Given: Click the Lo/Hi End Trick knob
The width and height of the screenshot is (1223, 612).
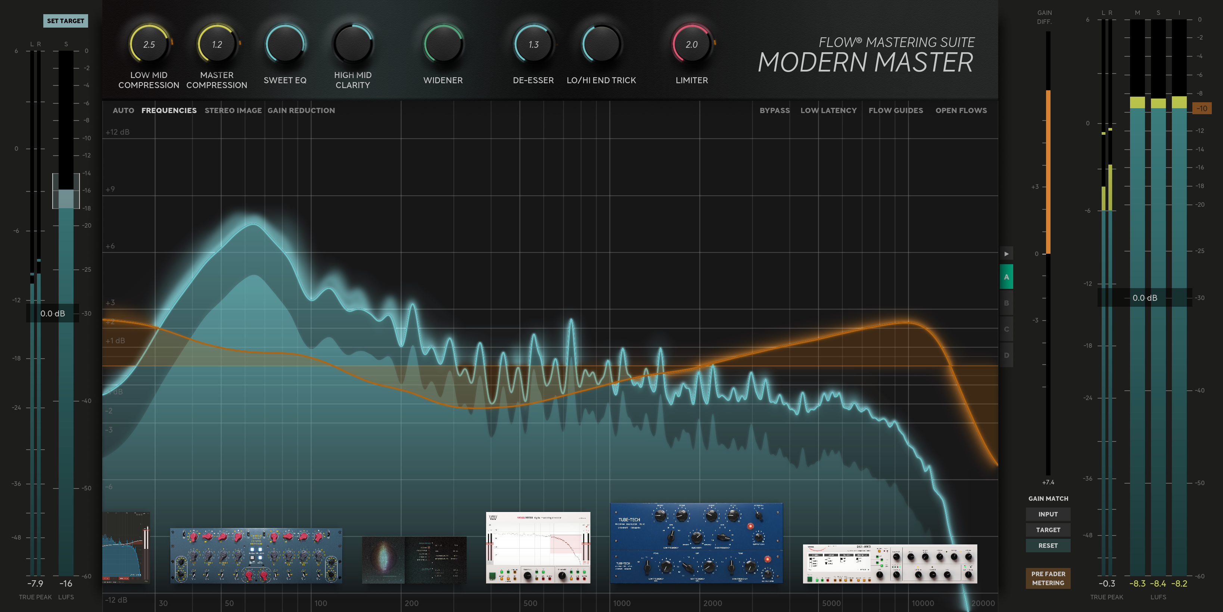Looking at the screenshot, I should pyautogui.click(x=601, y=44).
